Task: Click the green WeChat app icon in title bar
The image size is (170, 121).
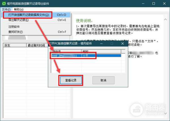Action: [4, 4]
